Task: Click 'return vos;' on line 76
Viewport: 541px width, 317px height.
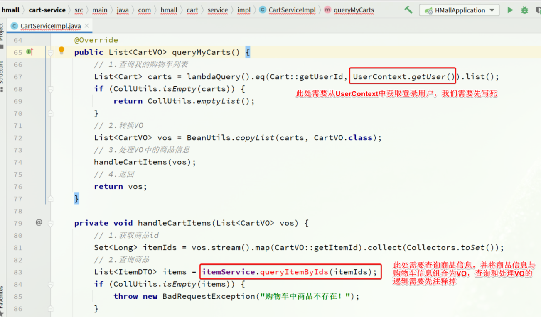Action: pyautogui.click(x=120, y=187)
